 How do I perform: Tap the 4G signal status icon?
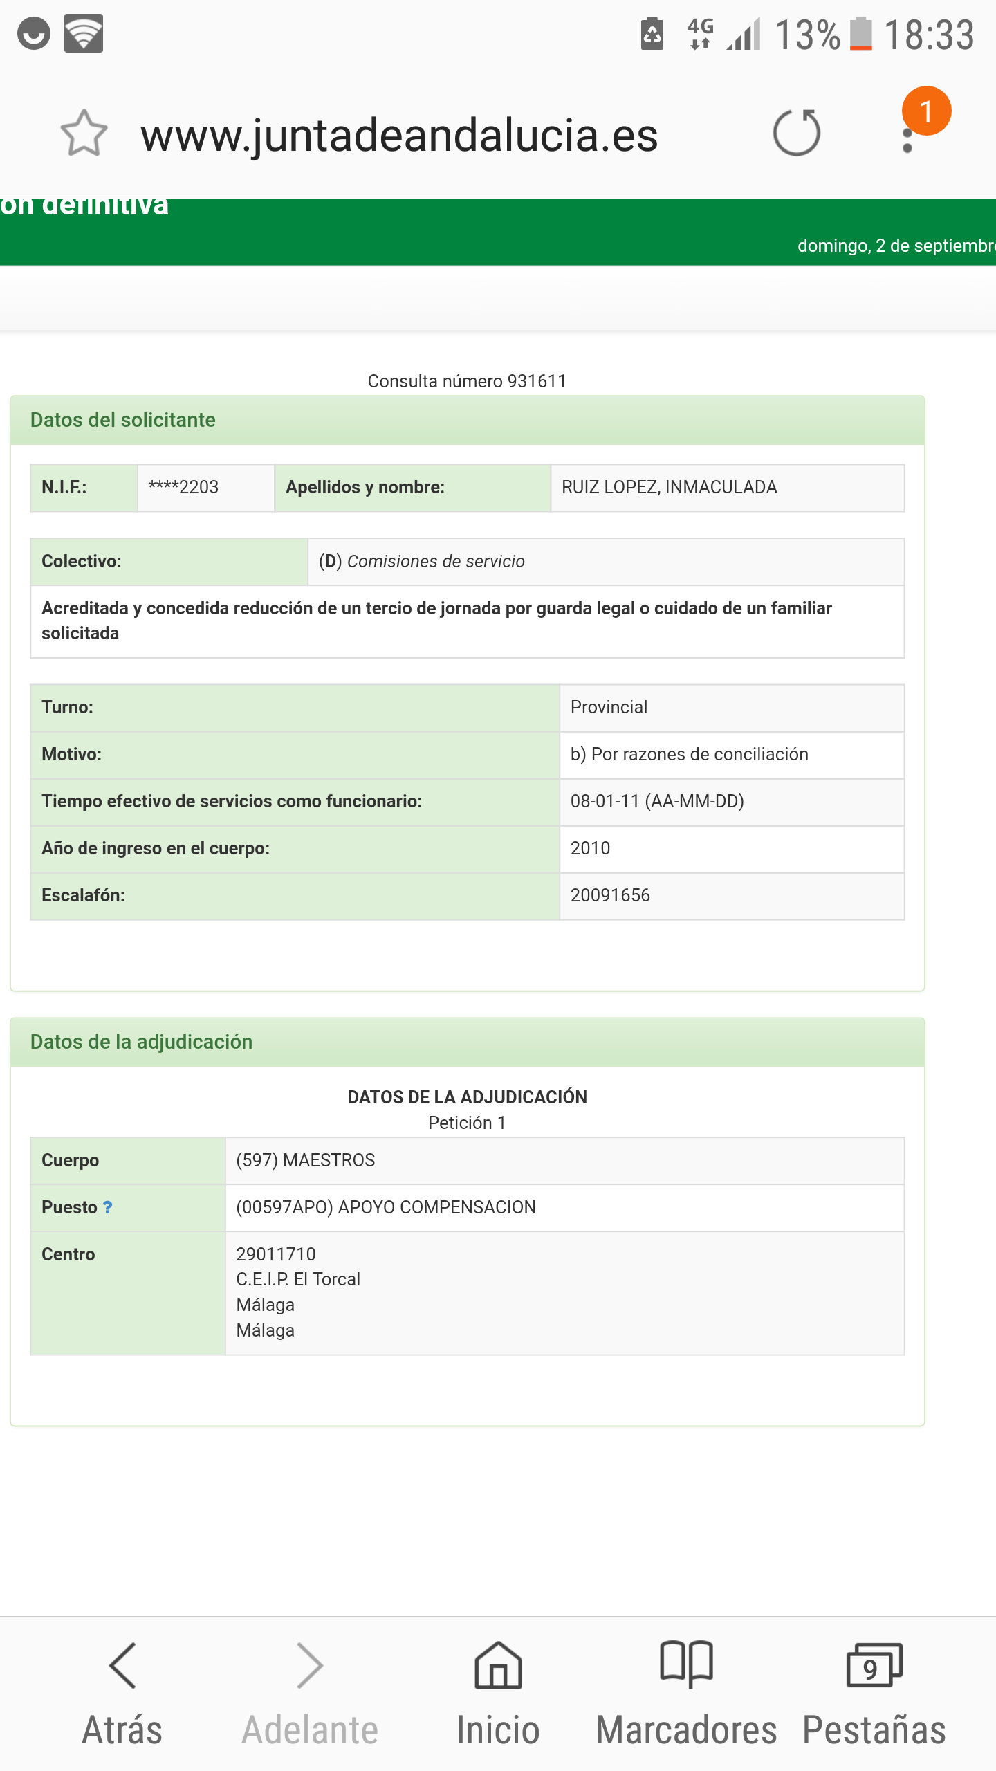(700, 33)
